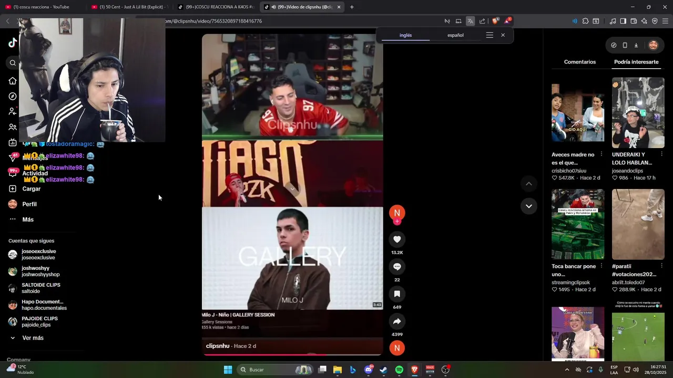Open the Leo AI sparkle icon
673x378 pixels.
[644, 21]
